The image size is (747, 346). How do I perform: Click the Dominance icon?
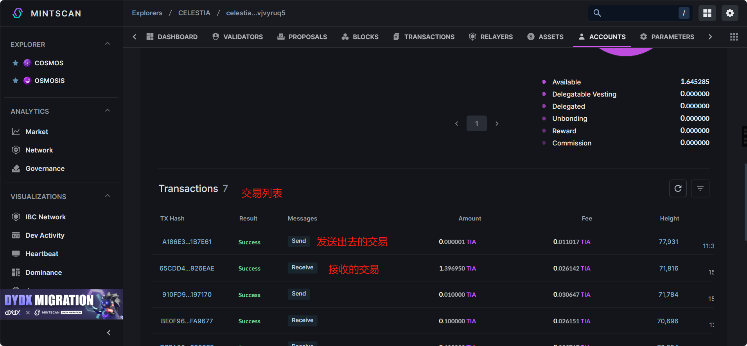point(16,272)
